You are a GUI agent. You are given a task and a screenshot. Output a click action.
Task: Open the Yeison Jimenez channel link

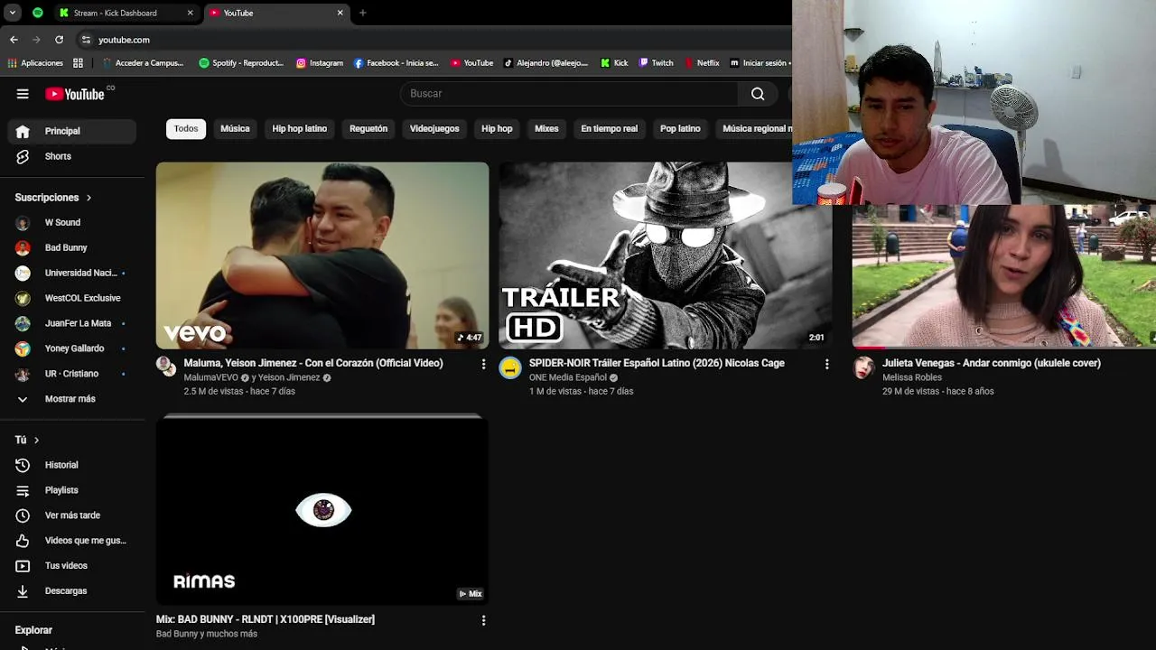tap(289, 377)
